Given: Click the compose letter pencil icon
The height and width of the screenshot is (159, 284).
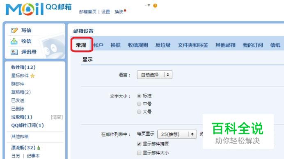Looking at the screenshot, I should pyautogui.click(x=14, y=30).
